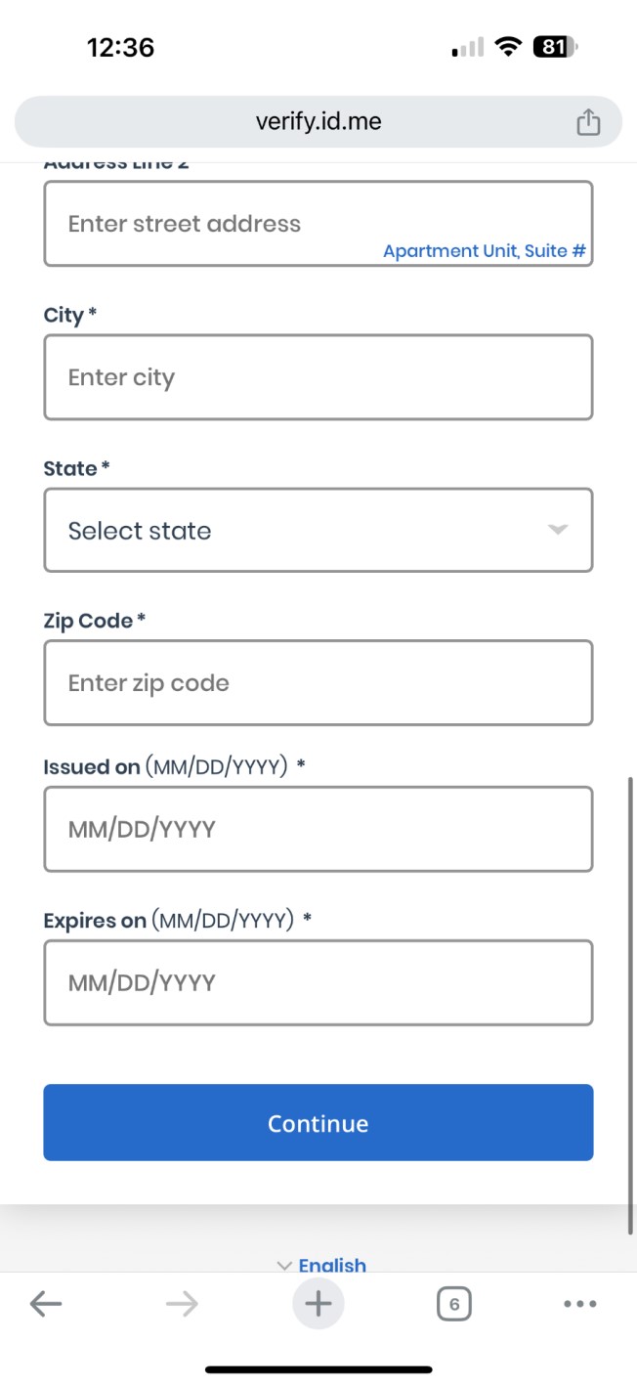This screenshot has width=637, height=1385.
Task: Select the Enter city input field
Action: click(318, 377)
